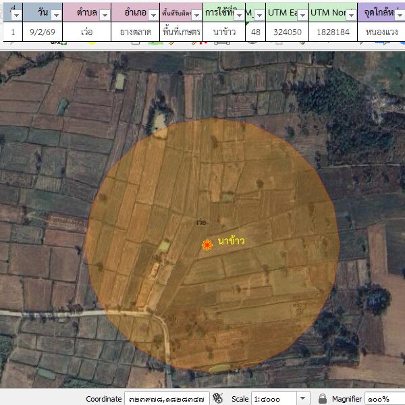Toggle the scale lock padlock icon

click(x=323, y=398)
